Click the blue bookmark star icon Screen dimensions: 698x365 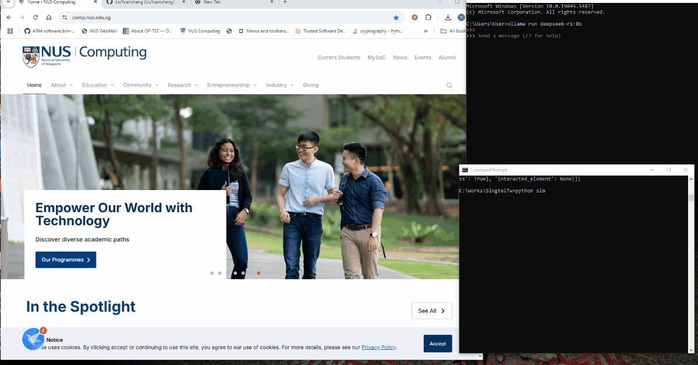396,18
